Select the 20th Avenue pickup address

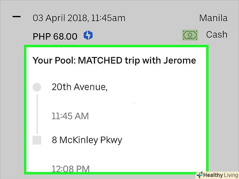[x=80, y=87]
